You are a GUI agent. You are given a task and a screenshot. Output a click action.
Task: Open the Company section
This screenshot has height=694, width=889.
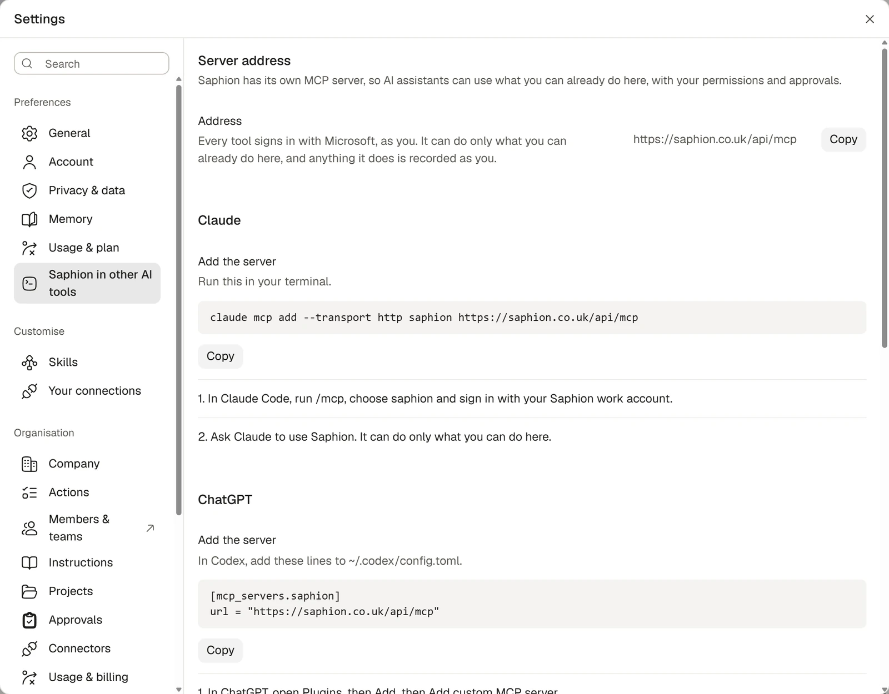(87, 464)
